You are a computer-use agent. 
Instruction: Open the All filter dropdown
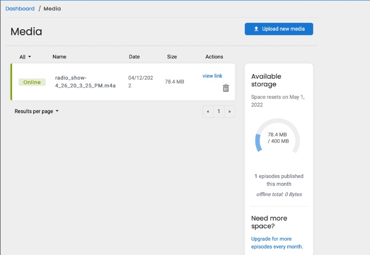coord(25,57)
